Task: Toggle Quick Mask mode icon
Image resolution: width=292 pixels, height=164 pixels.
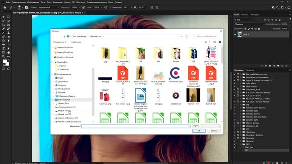Action: (3, 69)
